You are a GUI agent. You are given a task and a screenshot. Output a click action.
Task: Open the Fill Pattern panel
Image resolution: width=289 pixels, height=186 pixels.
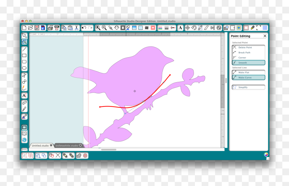click(140, 28)
